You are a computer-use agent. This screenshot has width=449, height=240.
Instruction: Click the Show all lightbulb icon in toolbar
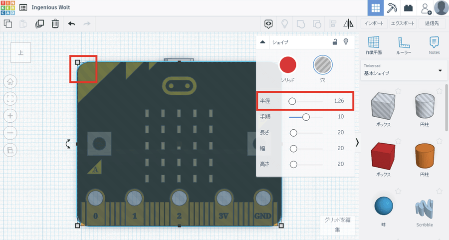(284, 24)
